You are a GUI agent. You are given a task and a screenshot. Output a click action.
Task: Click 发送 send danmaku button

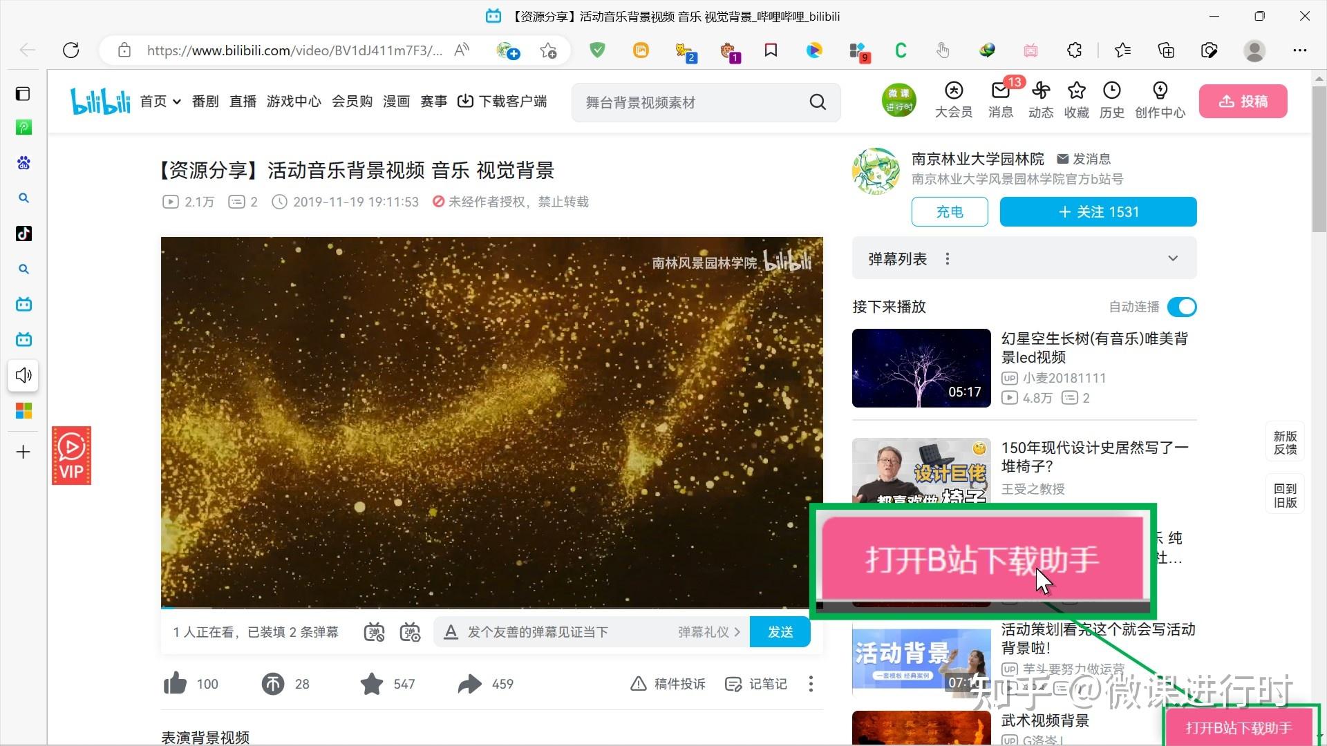[780, 632]
